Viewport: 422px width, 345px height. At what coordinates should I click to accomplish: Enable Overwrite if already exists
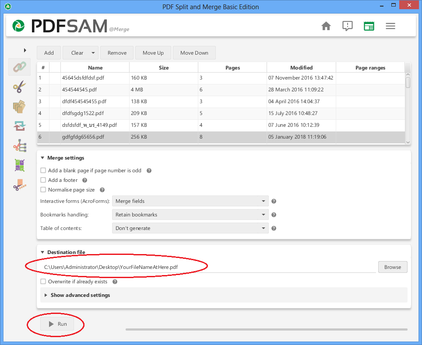pyautogui.click(x=43, y=282)
